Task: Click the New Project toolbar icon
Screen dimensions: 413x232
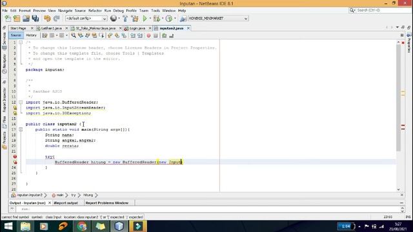Action: tap(17, 19)
